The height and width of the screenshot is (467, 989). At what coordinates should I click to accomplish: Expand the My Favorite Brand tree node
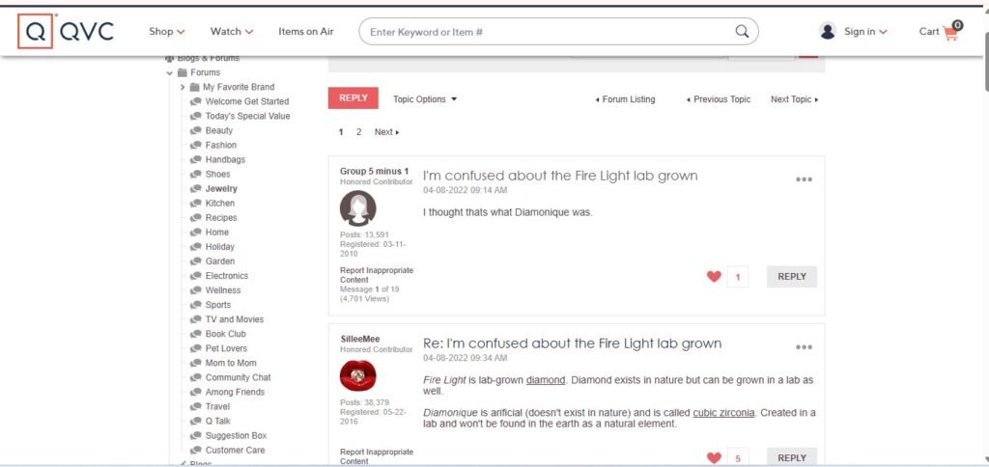click(x=183, y=87)
